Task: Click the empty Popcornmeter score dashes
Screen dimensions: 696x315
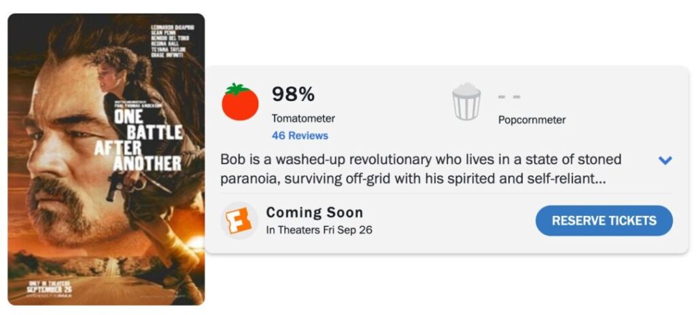Action: pyautogui.click(x=508, y=96)
